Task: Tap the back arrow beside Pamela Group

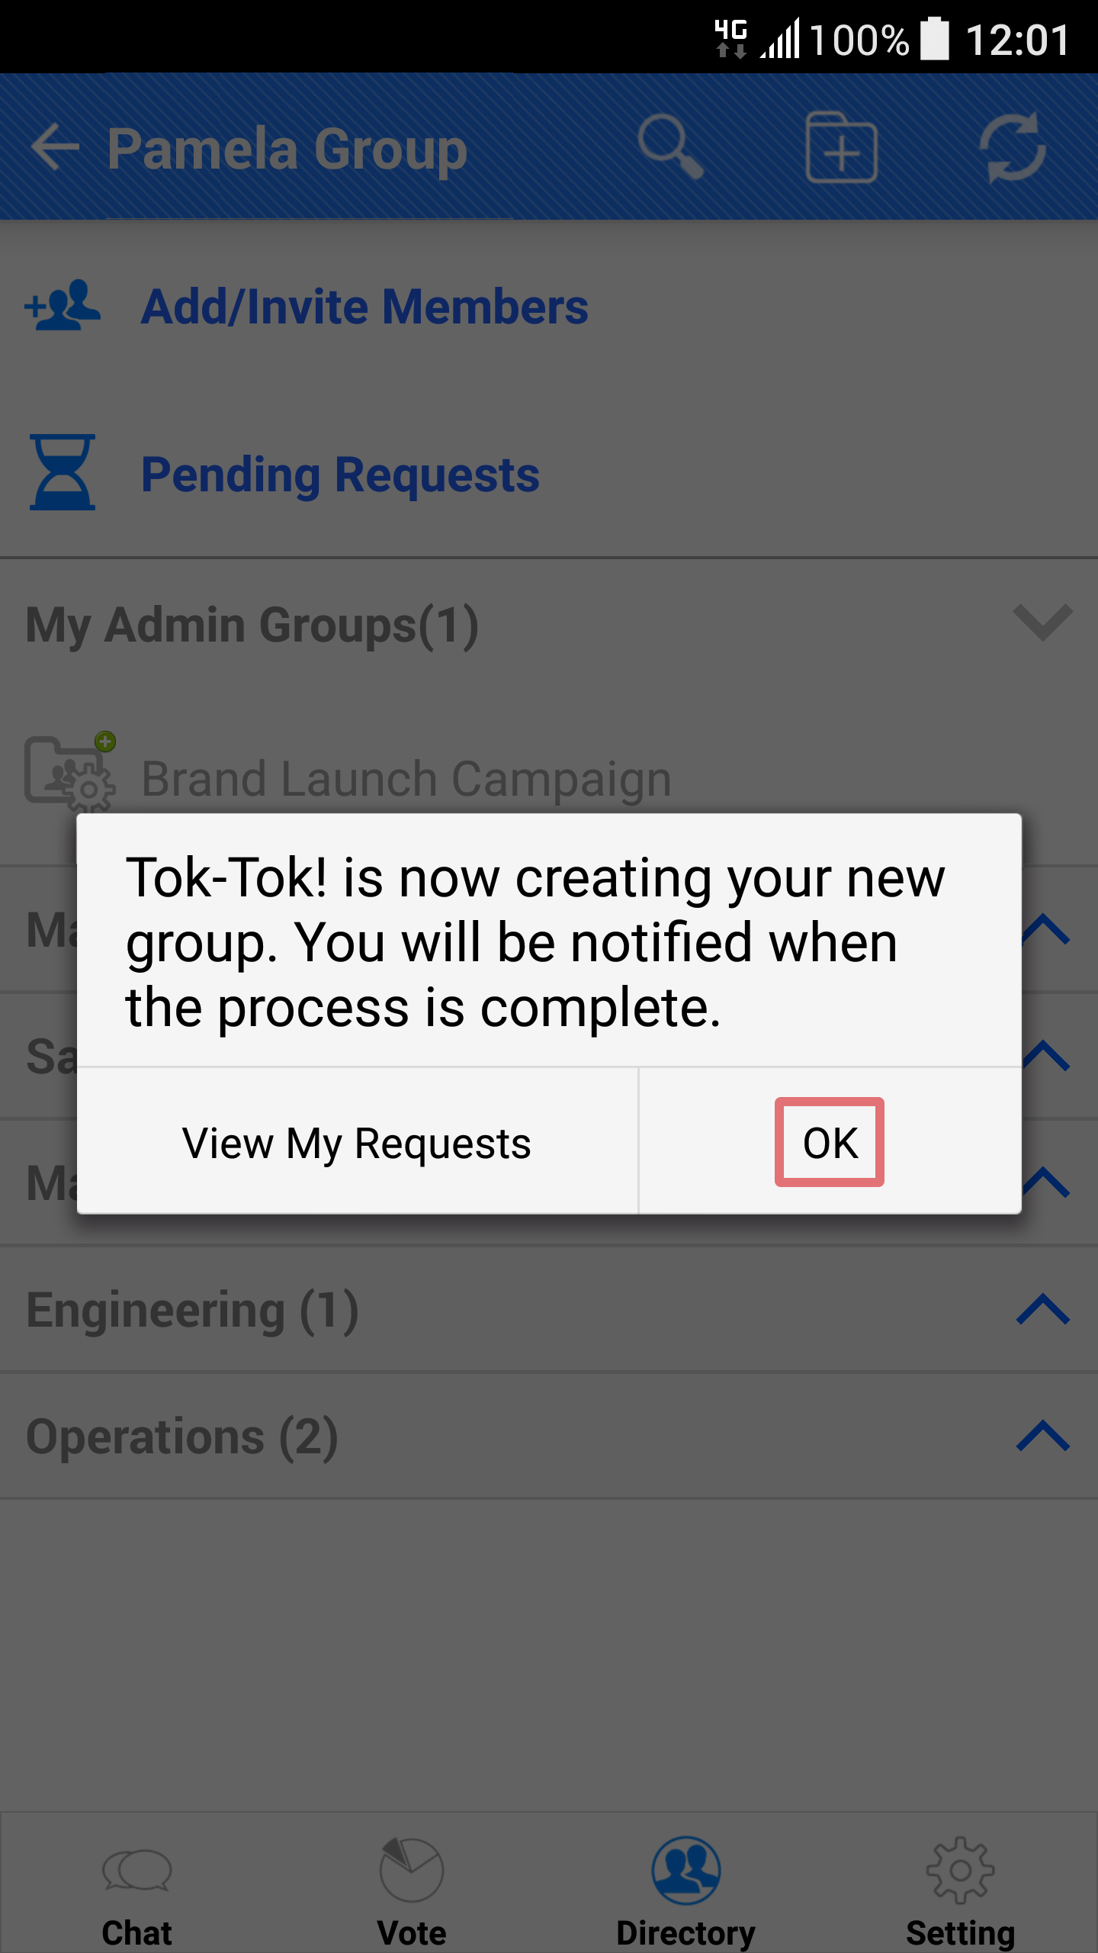Action: click(55, 147)
